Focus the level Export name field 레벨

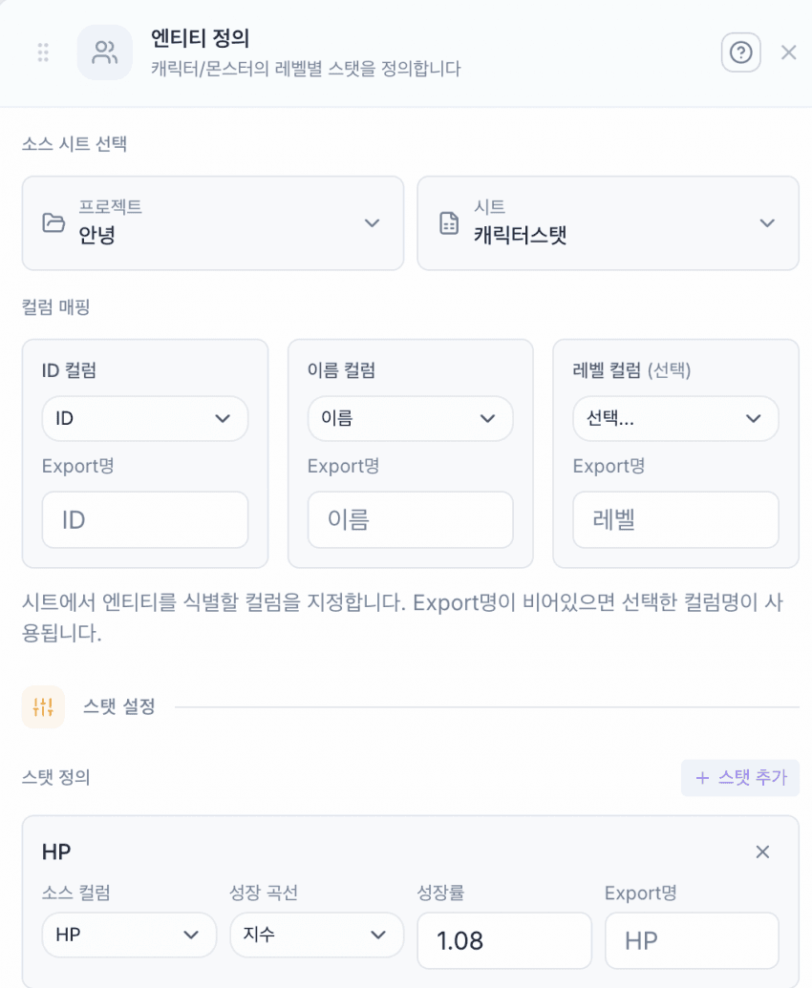point(675,520)
